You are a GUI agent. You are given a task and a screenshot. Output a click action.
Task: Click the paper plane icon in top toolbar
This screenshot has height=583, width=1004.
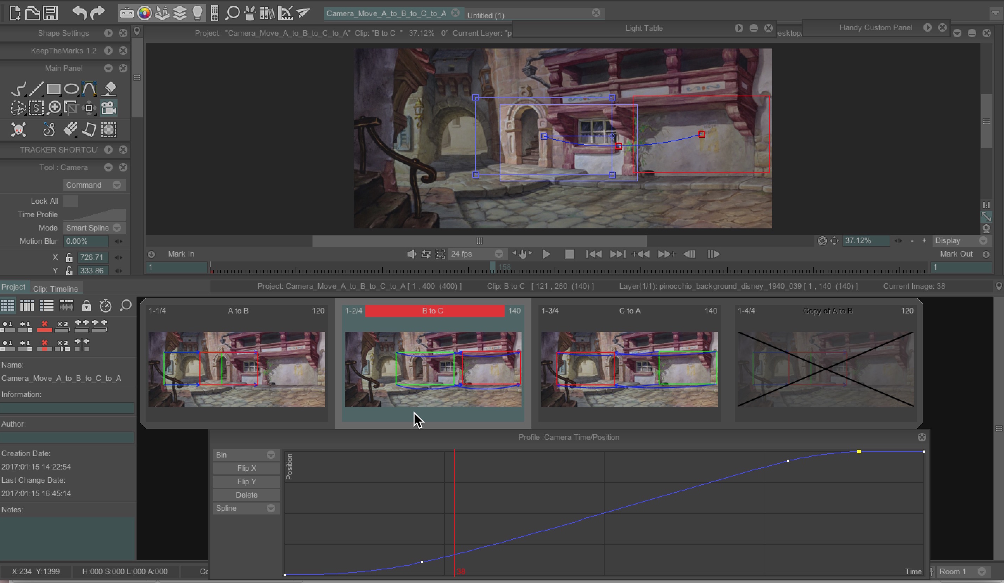(x=304, y=13)
